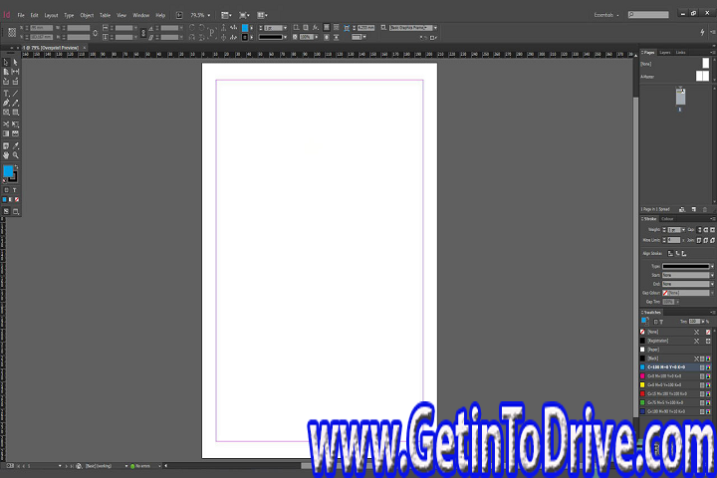This screenshot has width=717, height=478.
Task: Open the Object menu
Action: 87,15
